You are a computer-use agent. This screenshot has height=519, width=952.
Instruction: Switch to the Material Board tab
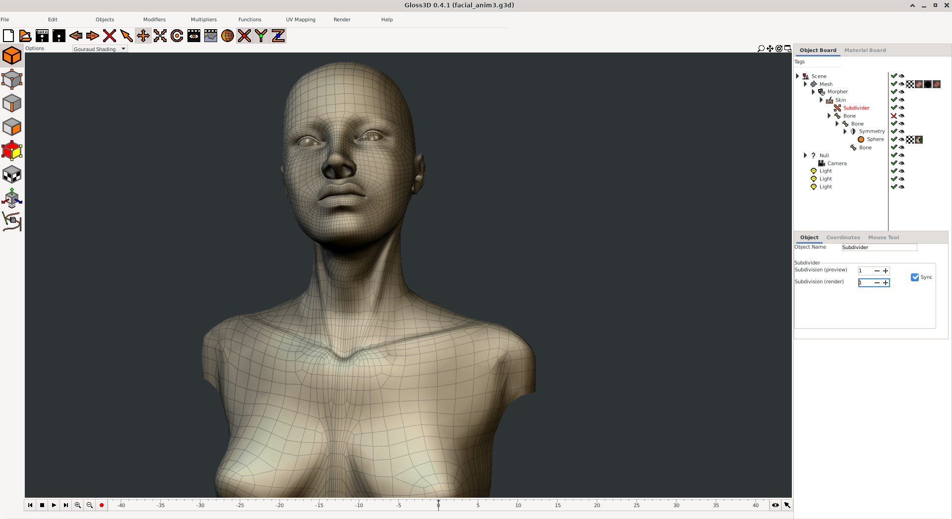[865, 51]
